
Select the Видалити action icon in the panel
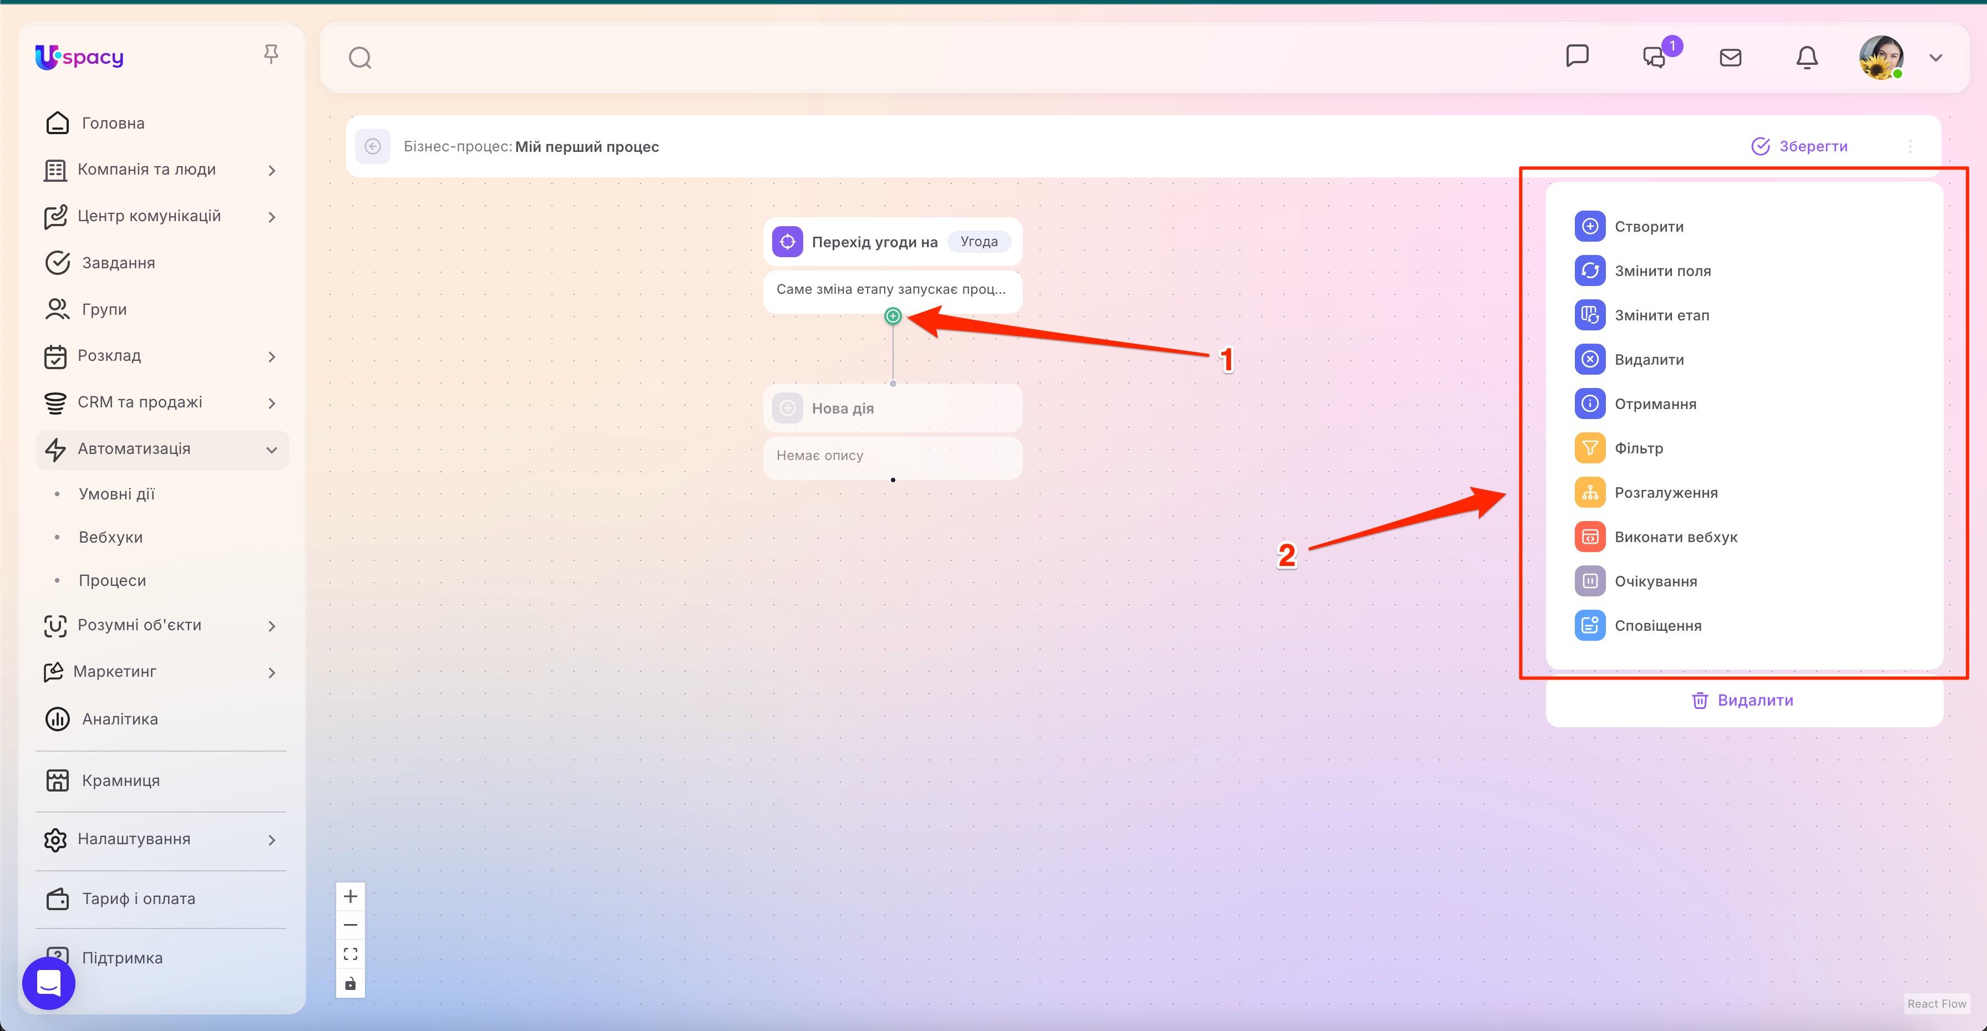point(1590,359)
